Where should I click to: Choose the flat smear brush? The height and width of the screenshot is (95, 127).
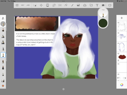(x=3, y=80)
